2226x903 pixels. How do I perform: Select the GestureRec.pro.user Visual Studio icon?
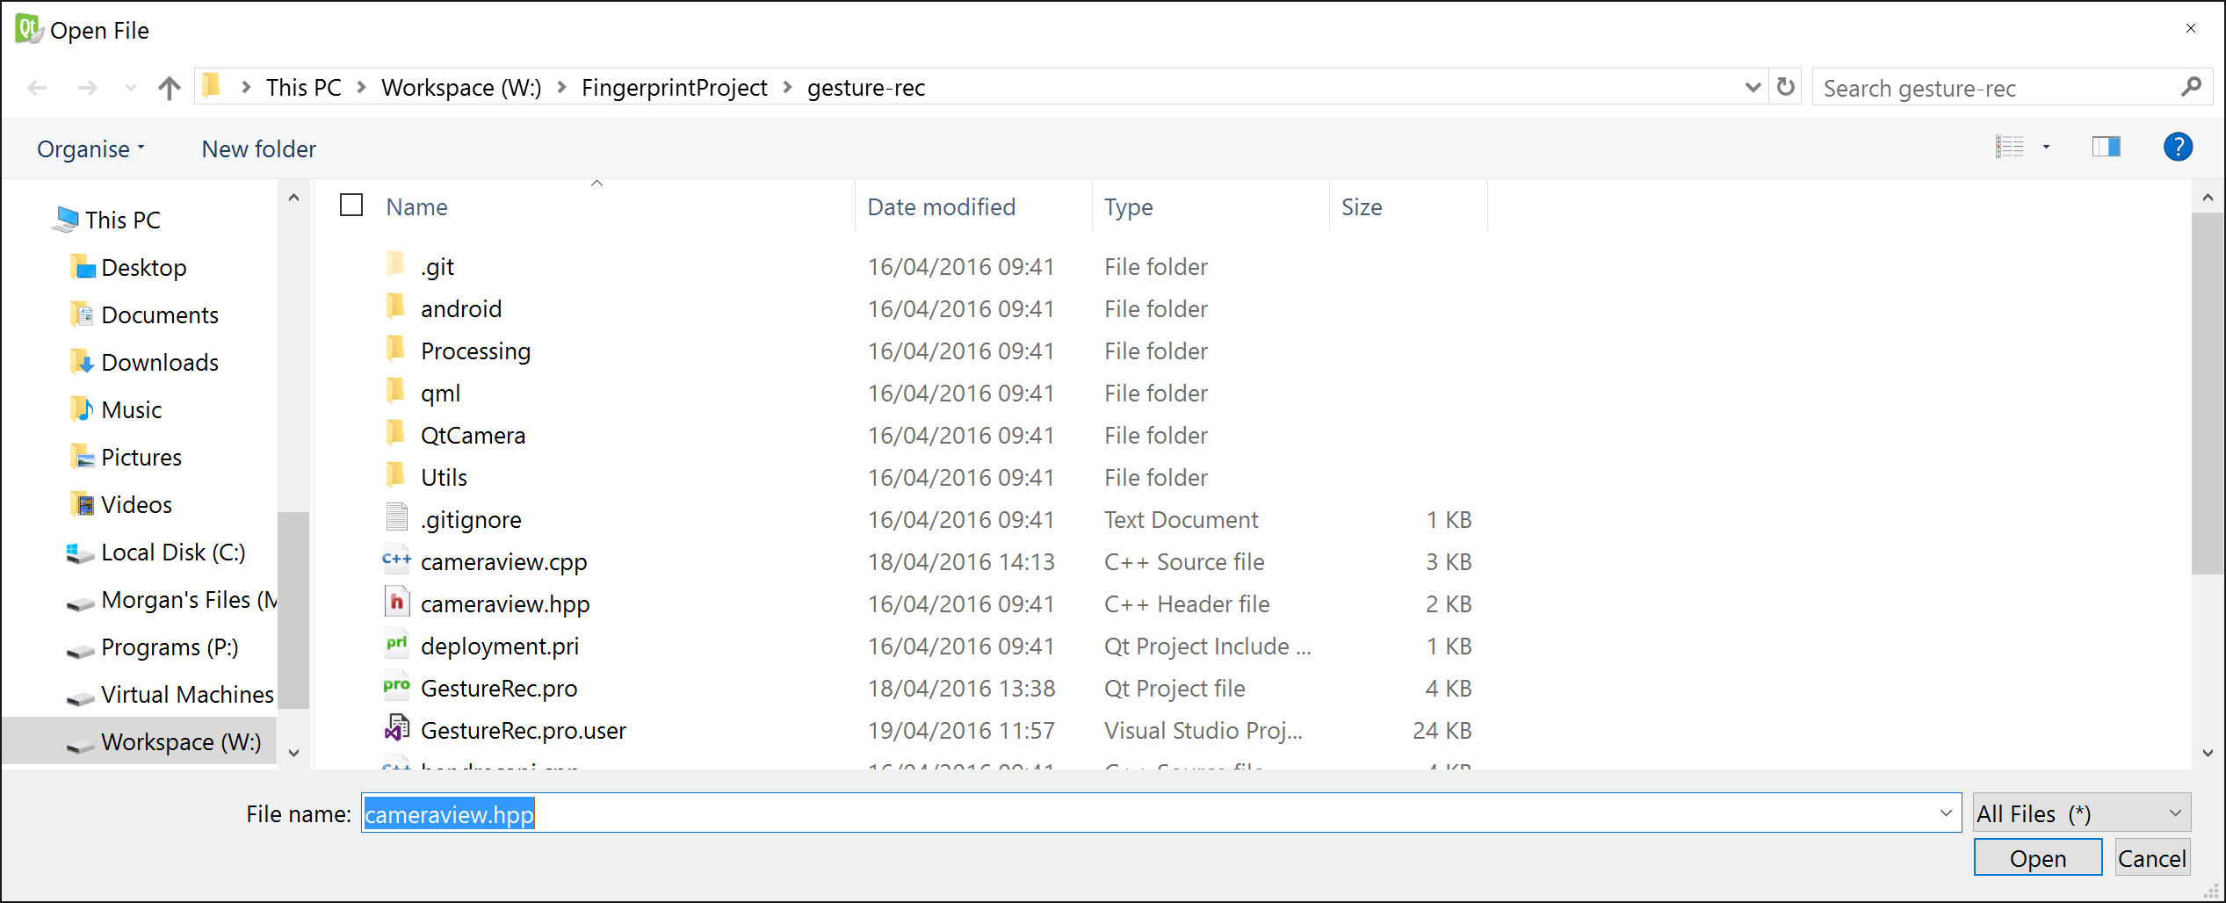click(x=396, y=730)
